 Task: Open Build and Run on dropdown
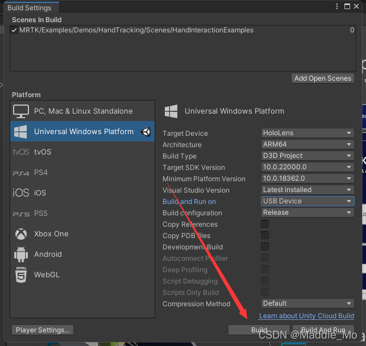click(307, 201)
